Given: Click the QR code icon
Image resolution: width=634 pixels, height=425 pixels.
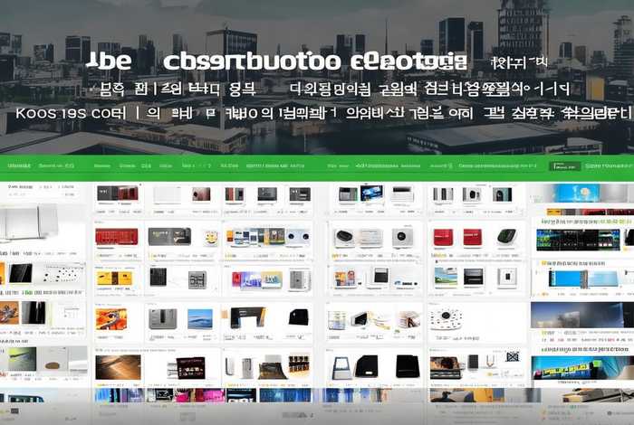Looking at the screenshot, I should 513,356.
